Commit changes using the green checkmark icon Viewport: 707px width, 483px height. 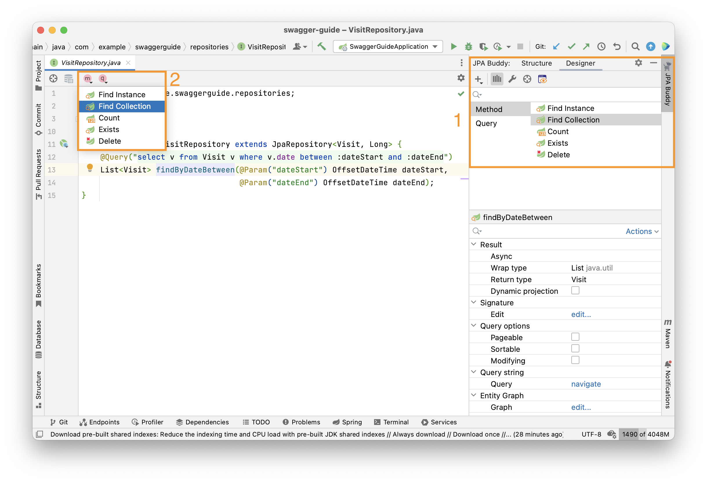(x=571, y=46)
